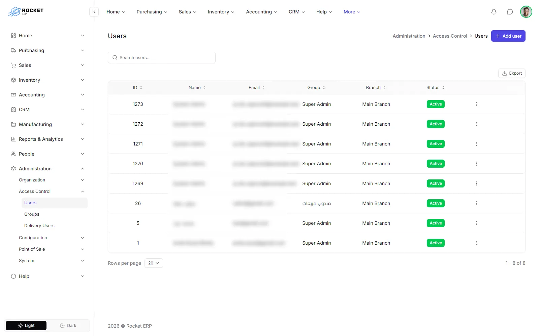
Task: Open row actions for user ID 1
Action: pyautogui.click(x=476, y=243)
